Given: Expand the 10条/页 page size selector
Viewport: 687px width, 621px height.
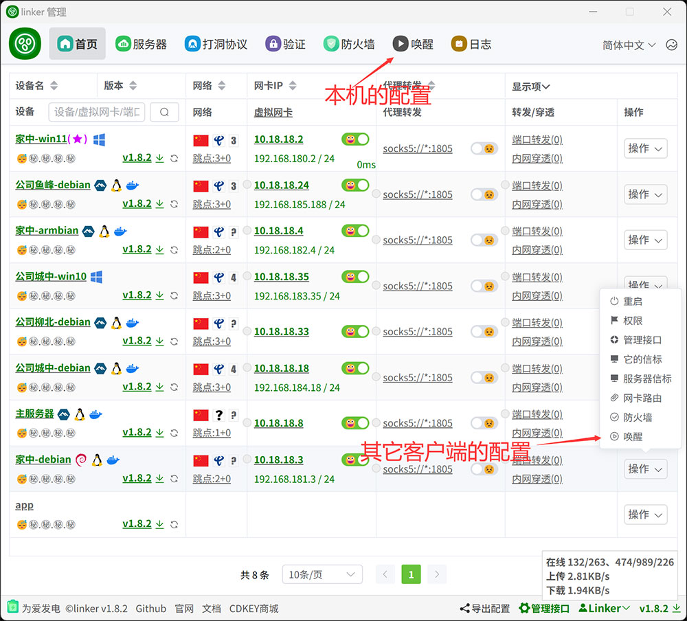Looking at the screenshot, I should tap(322, 575).
